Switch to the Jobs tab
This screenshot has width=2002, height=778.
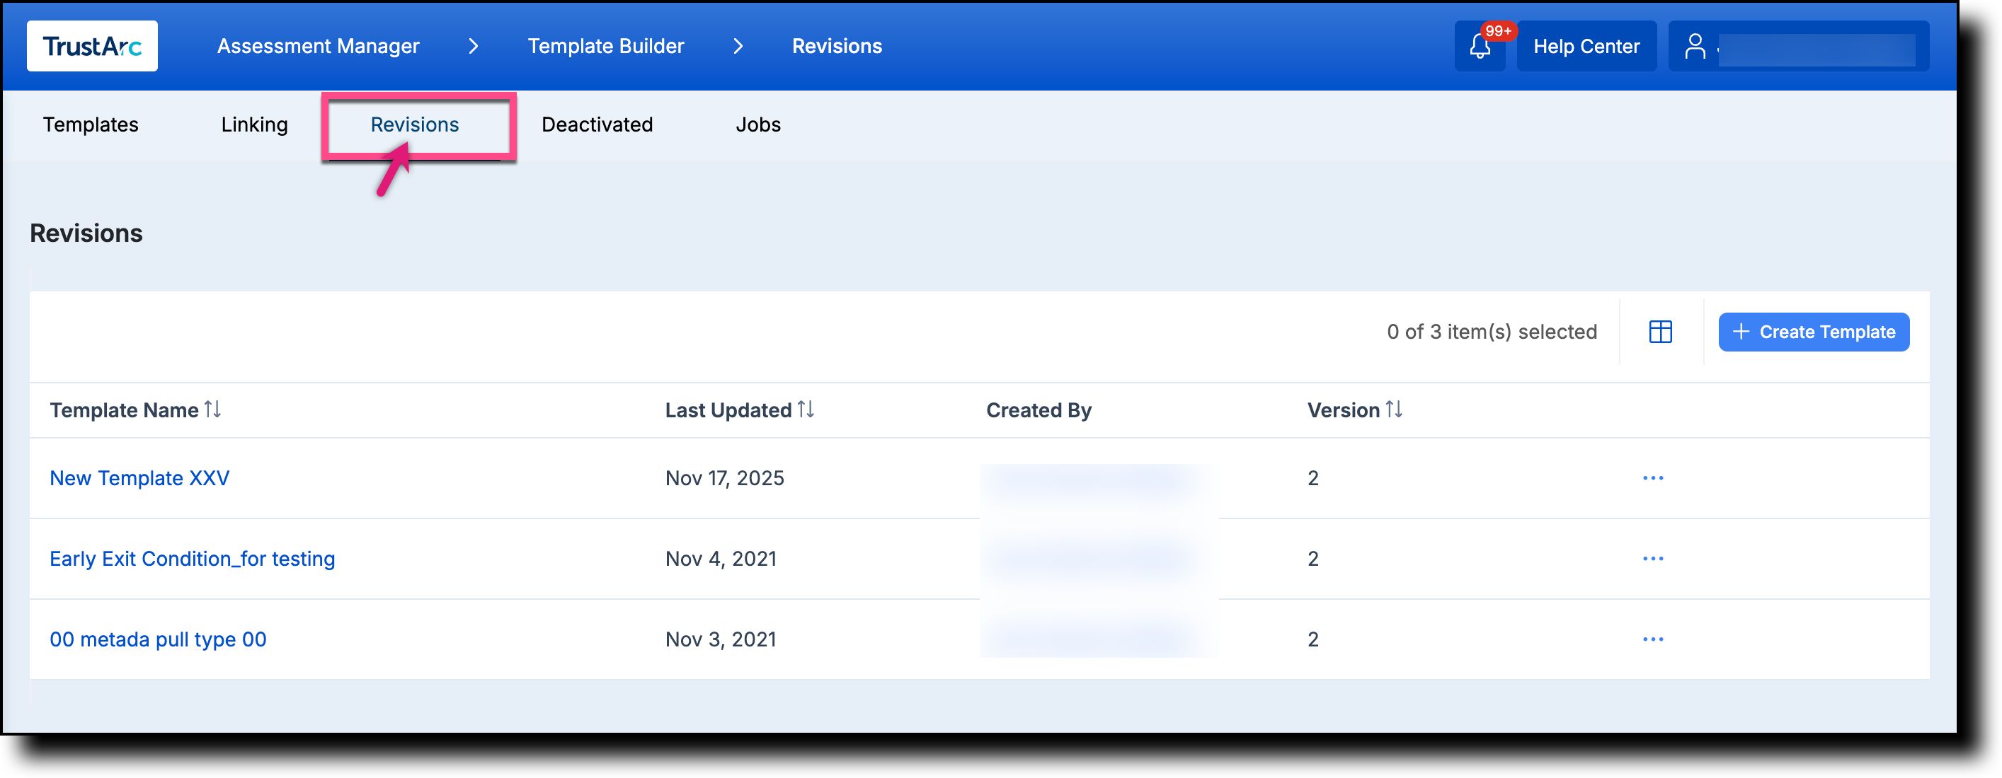tap(757, 125)
